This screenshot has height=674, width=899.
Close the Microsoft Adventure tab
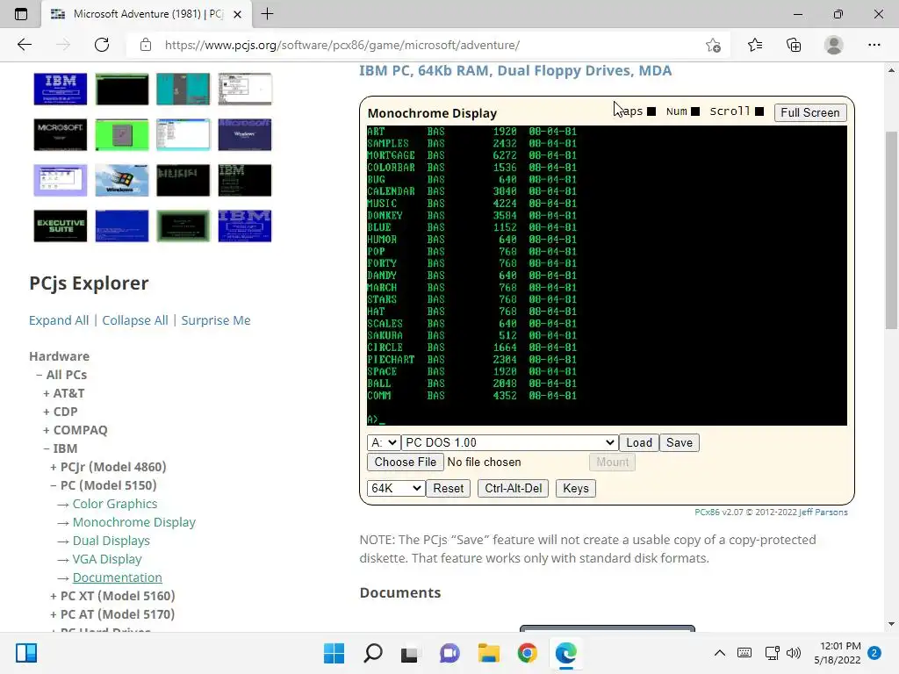[237, 14]
